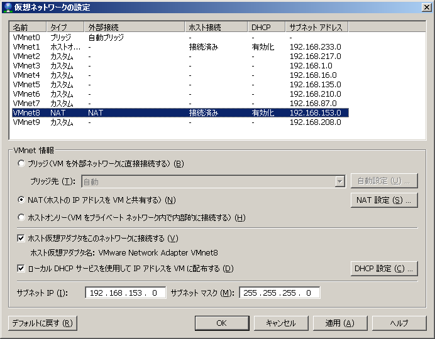Open ヘルプ button
Image resolution: width=435 pixels, height=339 pixels.
399,323
